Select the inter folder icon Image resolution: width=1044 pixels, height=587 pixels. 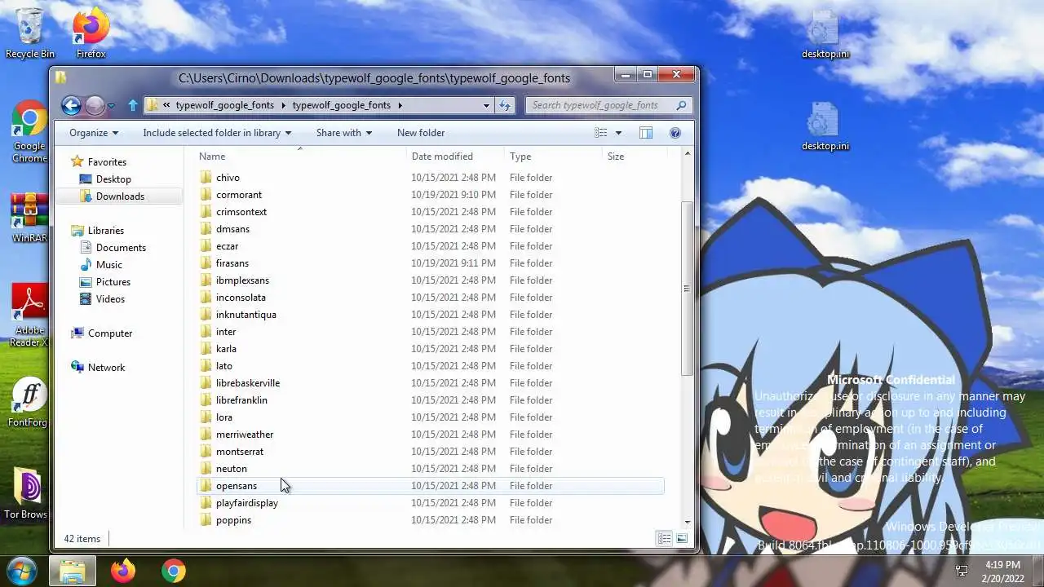[206, 332]
